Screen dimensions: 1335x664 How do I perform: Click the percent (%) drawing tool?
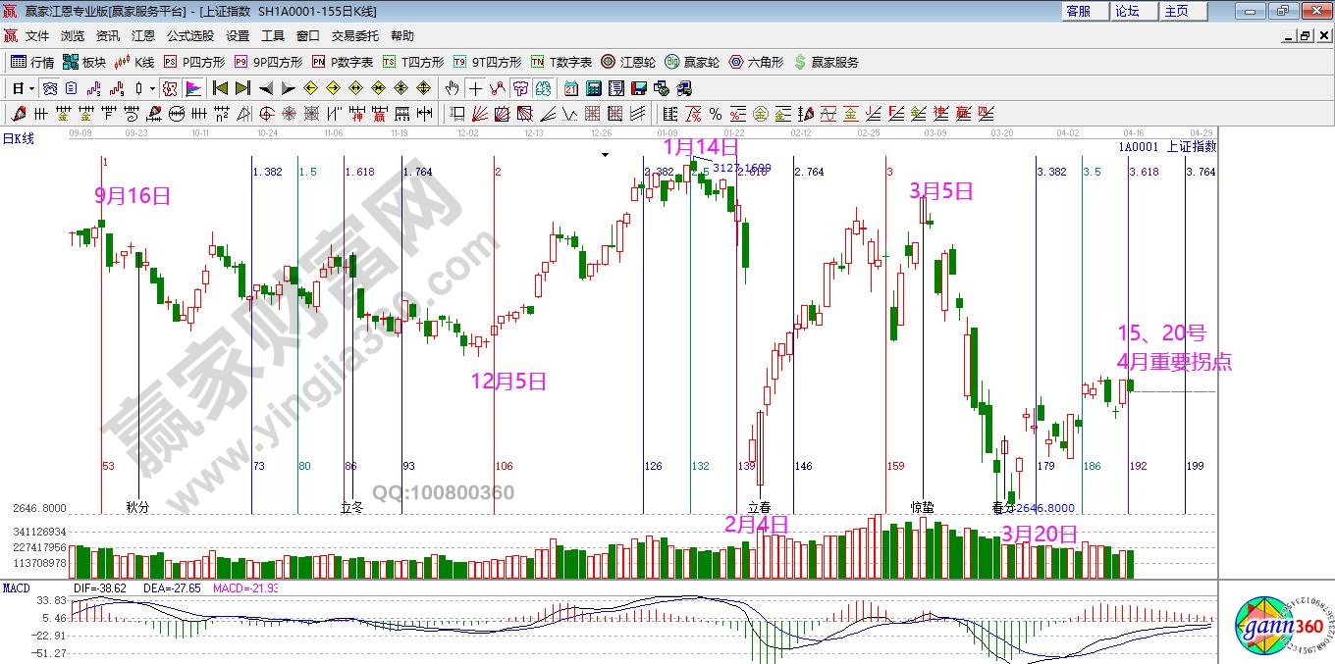(x=716, y=114)
